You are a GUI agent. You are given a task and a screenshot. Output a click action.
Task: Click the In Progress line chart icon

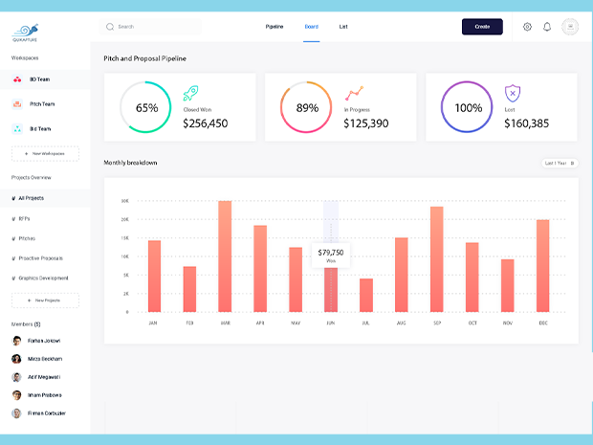tap(354, 94)
